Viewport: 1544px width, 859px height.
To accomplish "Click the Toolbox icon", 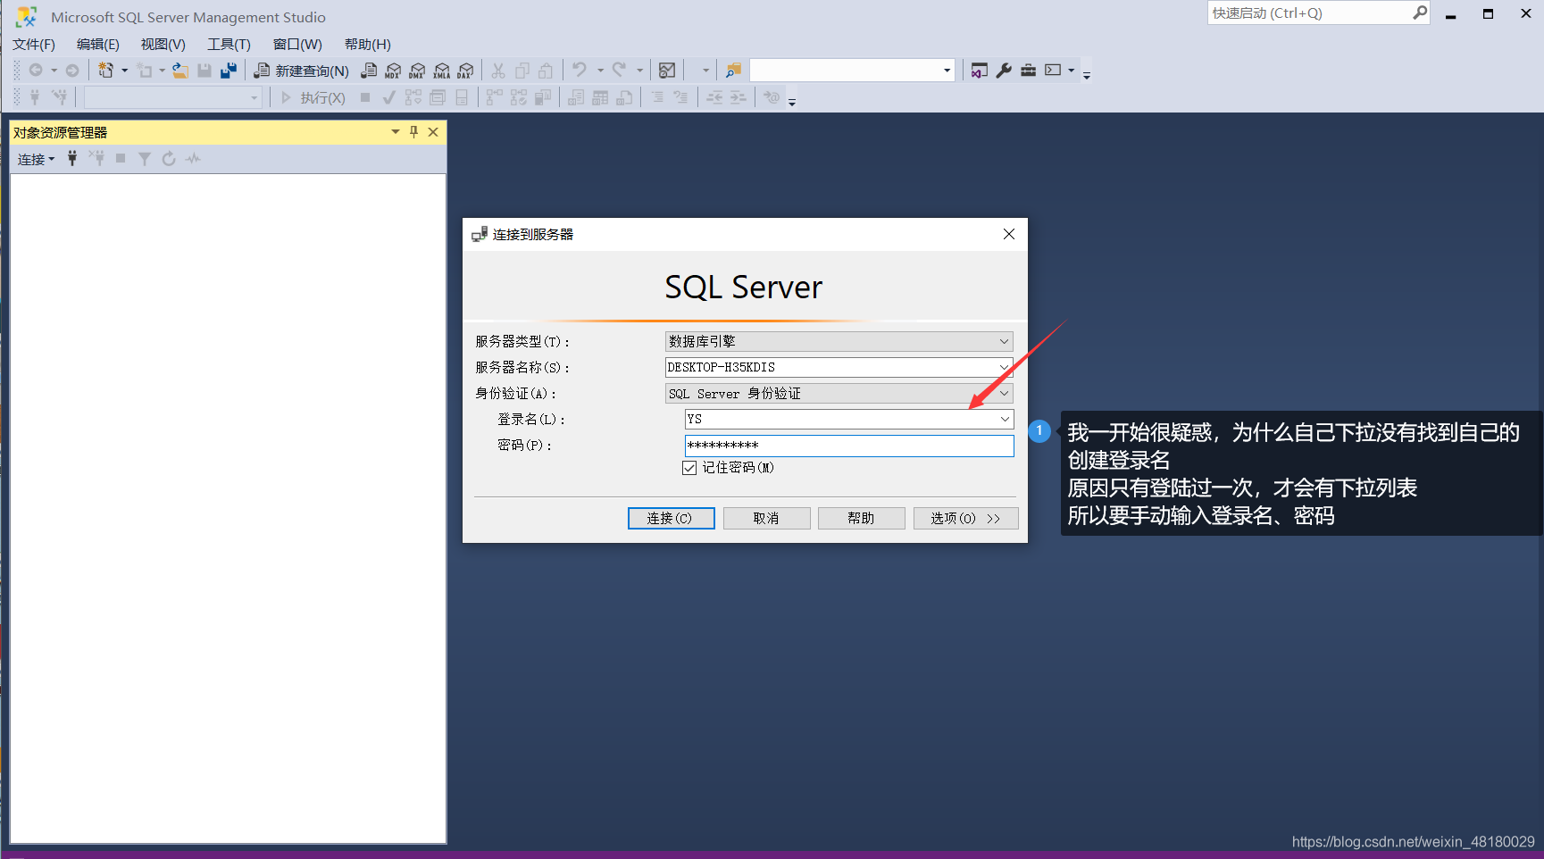I will tap(1029, 71).
